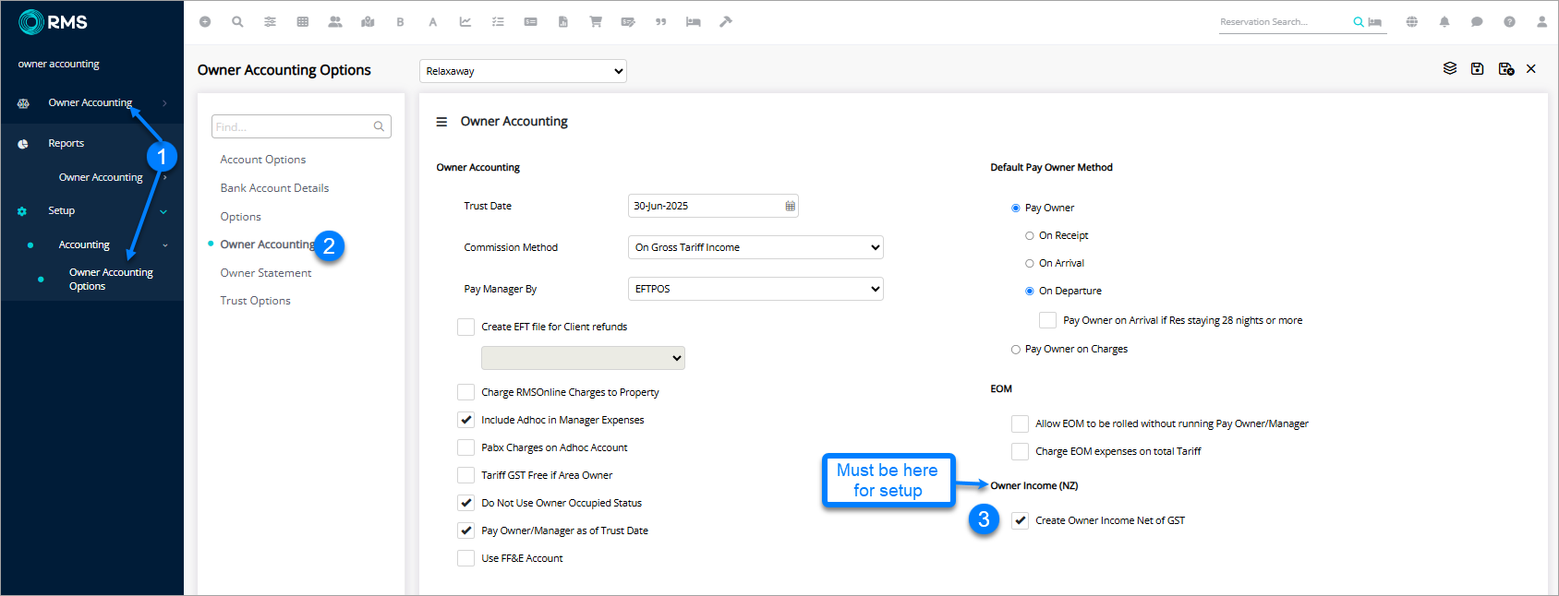This screenshot has width=1559, height=596.
Task: Select Bank Account Details menu item
Action: click(274, 188)
